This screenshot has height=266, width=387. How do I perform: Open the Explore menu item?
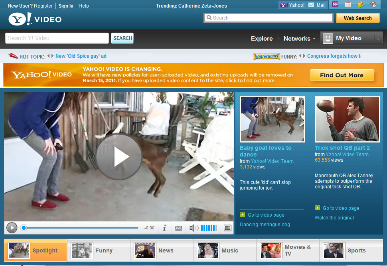(262, 39)
